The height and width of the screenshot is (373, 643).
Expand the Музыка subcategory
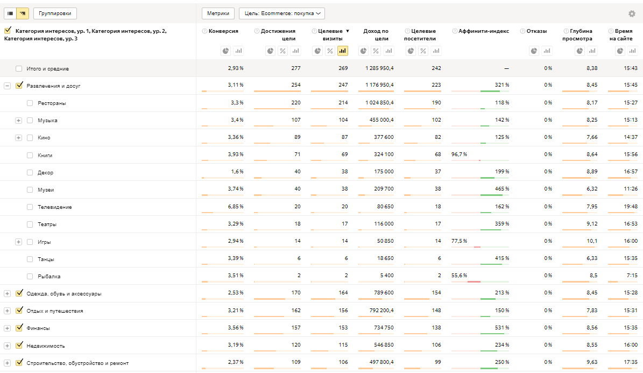(x=18, y=121)
